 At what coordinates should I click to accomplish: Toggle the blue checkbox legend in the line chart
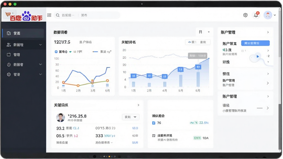tap(56, 52)
